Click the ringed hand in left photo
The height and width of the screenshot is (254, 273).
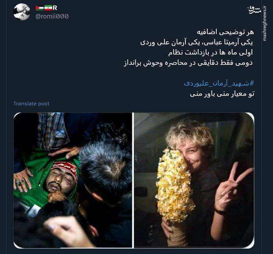[x=23, y=180]
